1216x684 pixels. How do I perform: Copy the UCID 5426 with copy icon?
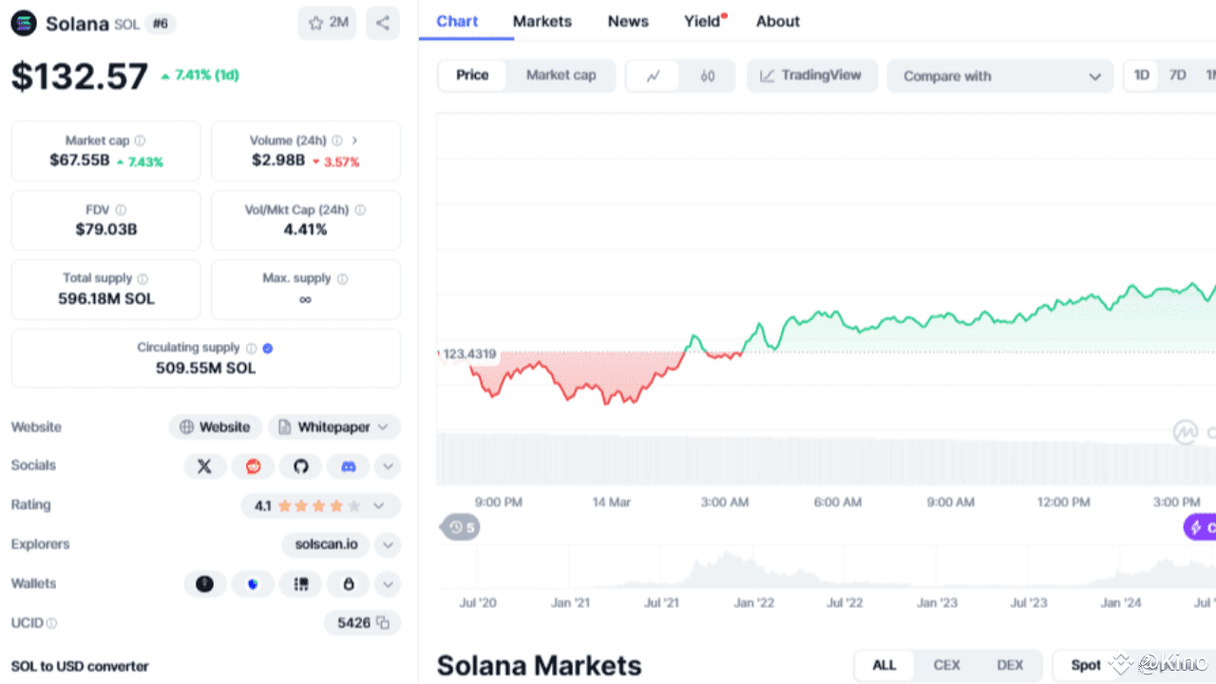tap(383, 623)
